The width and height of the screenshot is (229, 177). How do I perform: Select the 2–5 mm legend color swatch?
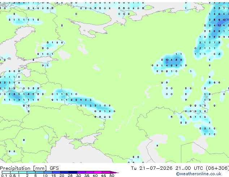click(31, 172)
